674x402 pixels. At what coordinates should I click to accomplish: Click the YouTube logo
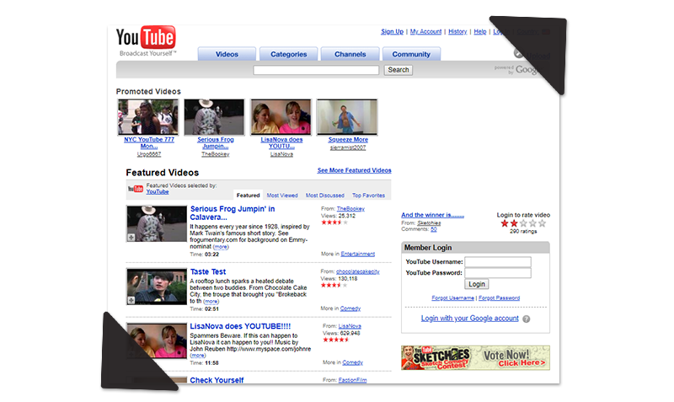point(146,40)
